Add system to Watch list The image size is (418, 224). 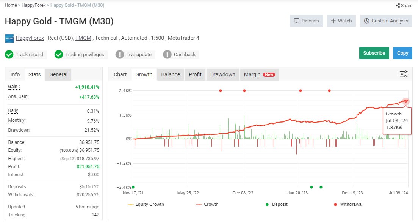pyautogui.click(x=341, y=21)
